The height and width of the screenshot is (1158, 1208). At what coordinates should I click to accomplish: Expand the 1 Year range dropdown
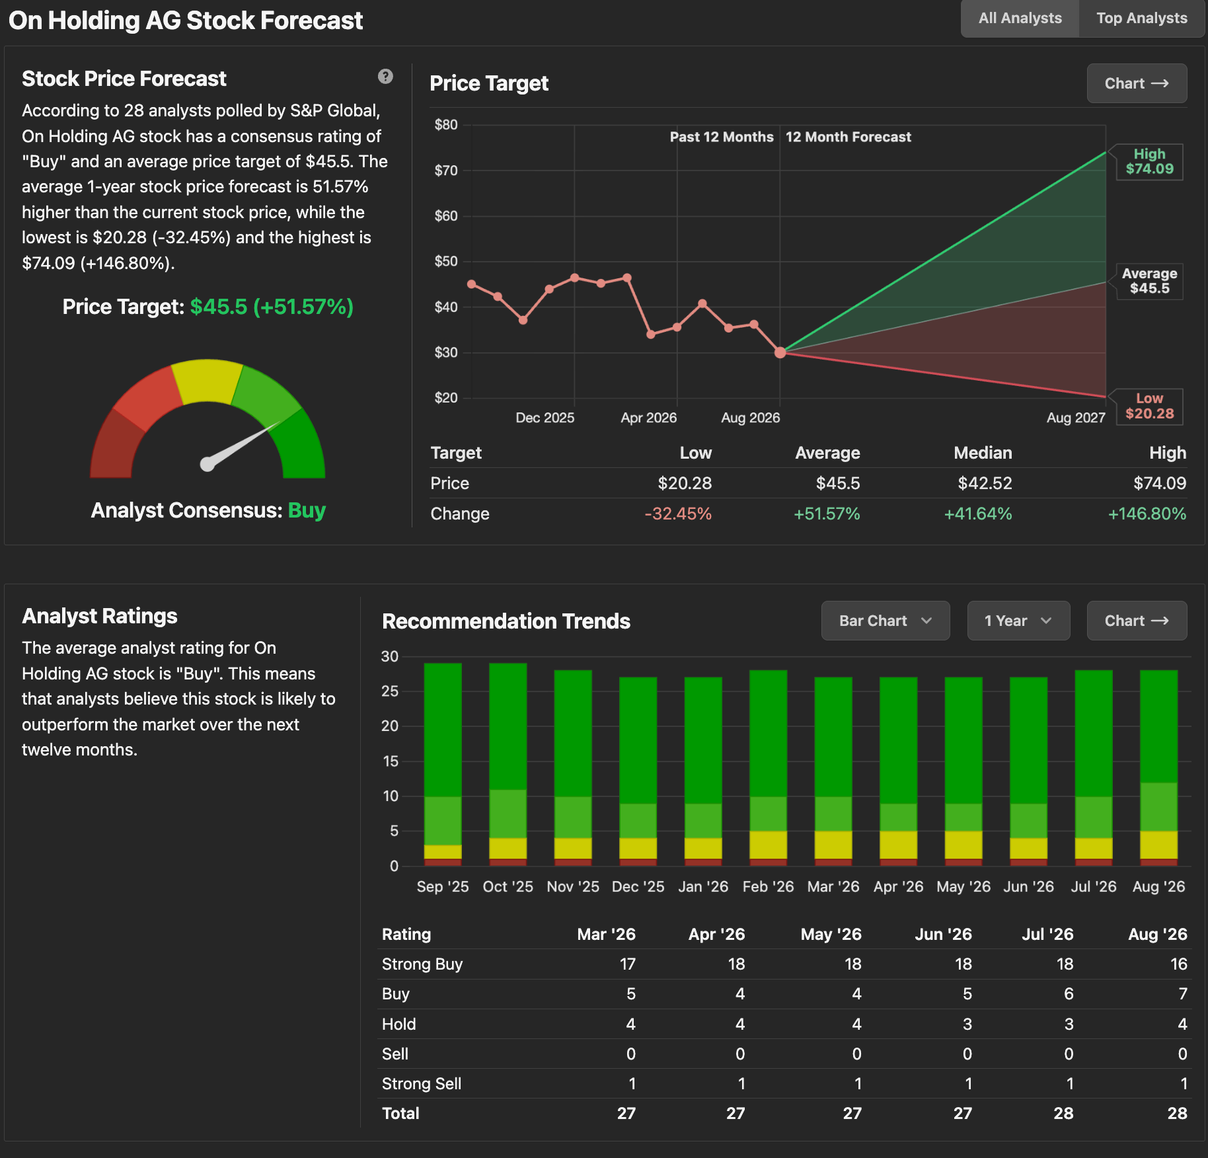click(1018, 621)
